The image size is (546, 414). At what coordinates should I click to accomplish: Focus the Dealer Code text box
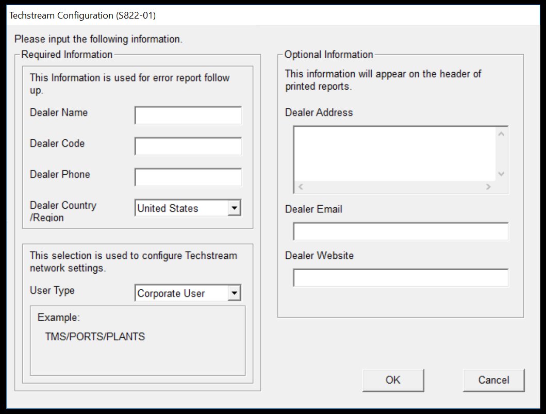click(188, 146)
